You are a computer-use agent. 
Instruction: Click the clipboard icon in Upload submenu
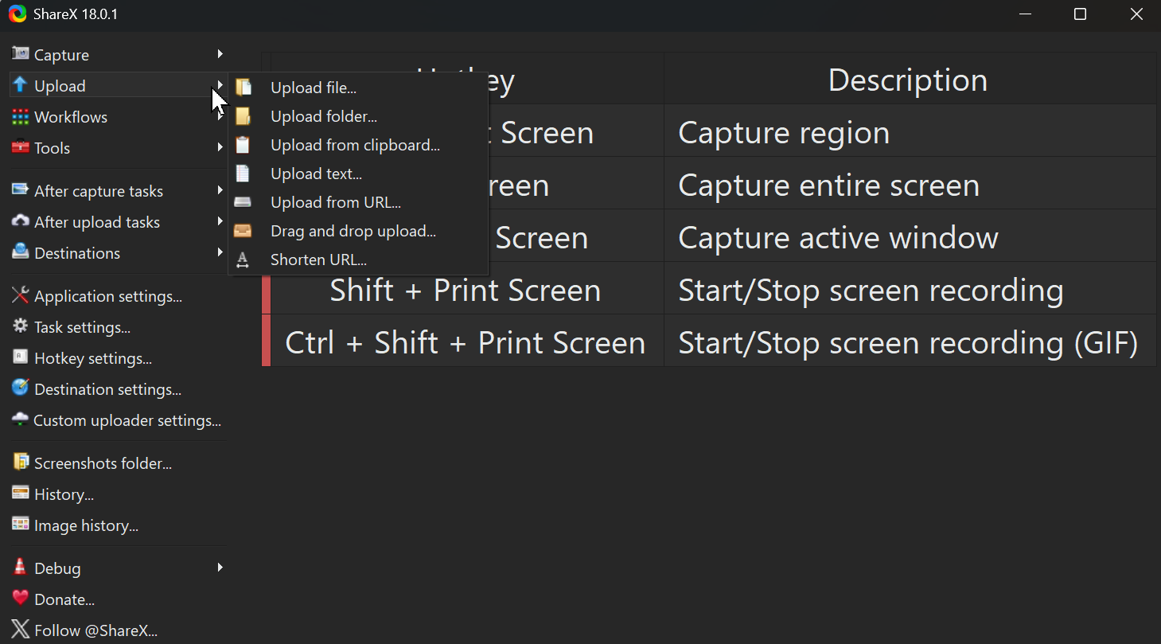(243, 145)
